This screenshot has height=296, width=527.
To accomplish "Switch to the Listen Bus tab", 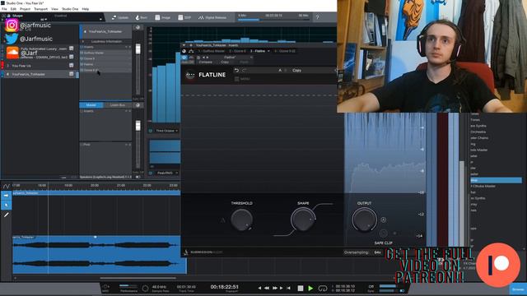I will (x=117, y=105).
